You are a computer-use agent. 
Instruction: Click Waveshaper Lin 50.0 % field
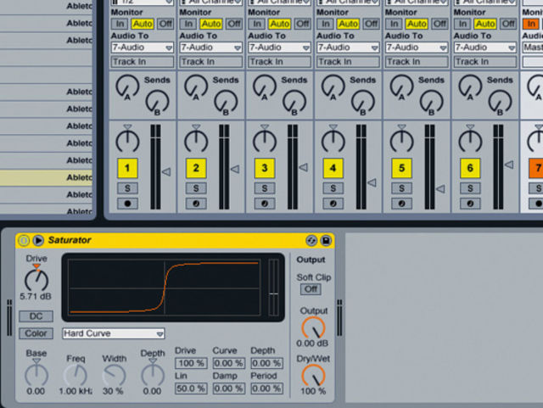191,388
